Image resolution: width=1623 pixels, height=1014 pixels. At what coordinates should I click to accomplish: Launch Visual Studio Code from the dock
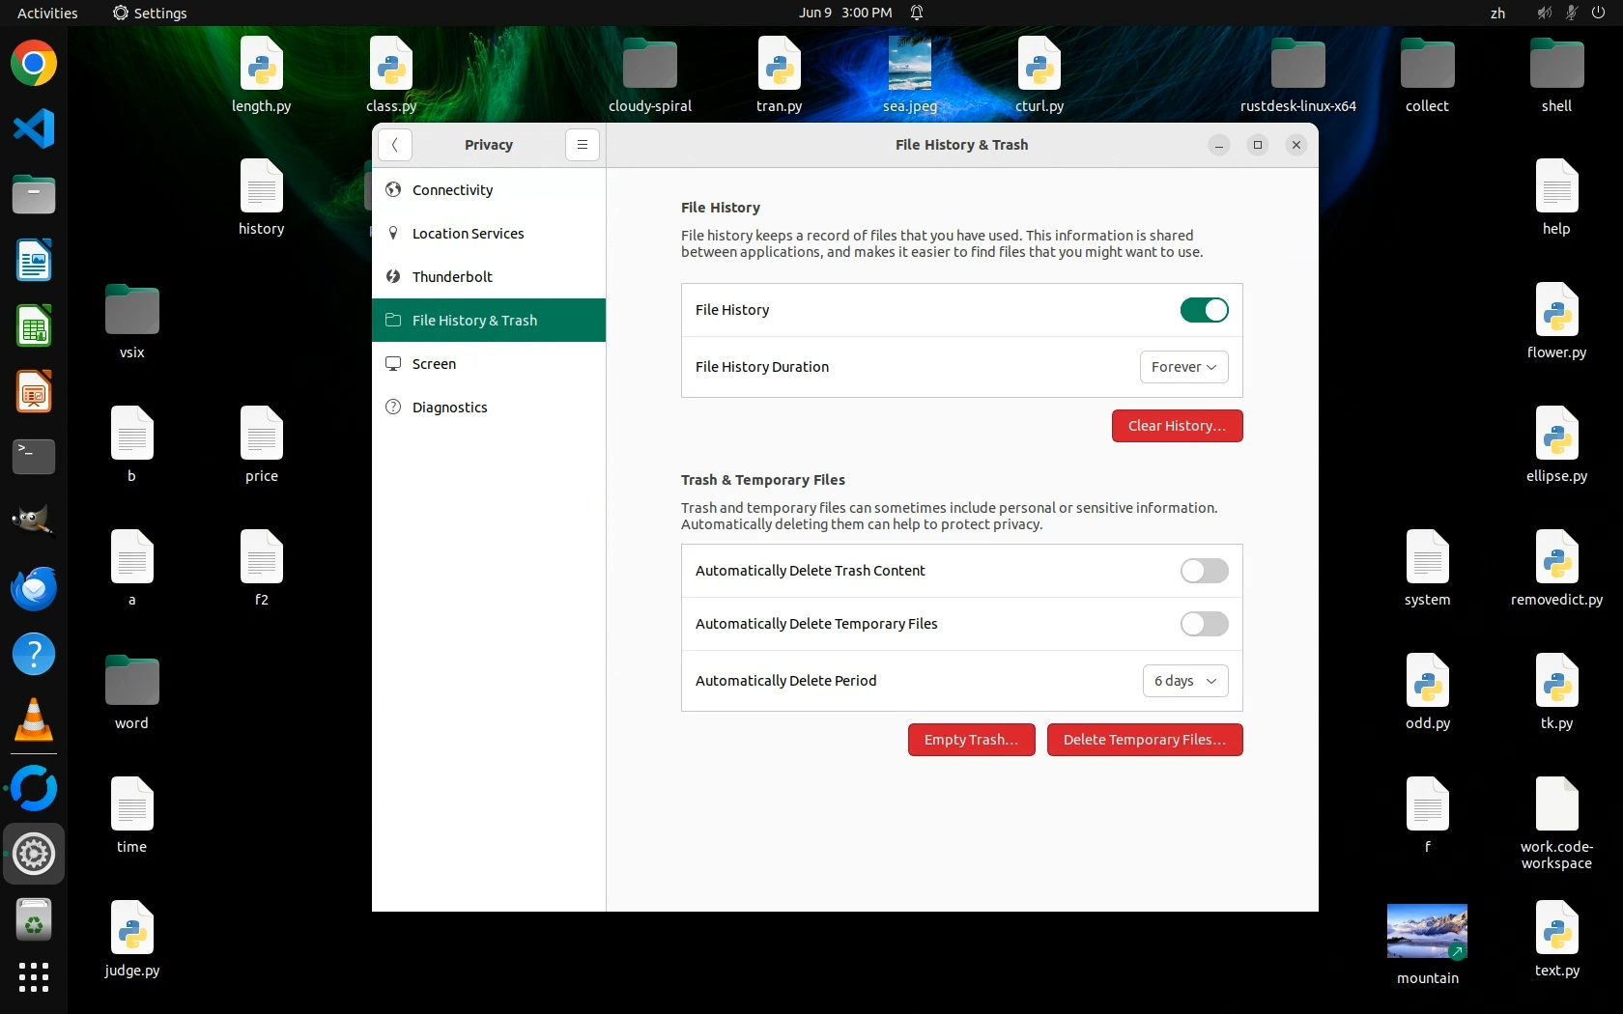pos(34,129)
